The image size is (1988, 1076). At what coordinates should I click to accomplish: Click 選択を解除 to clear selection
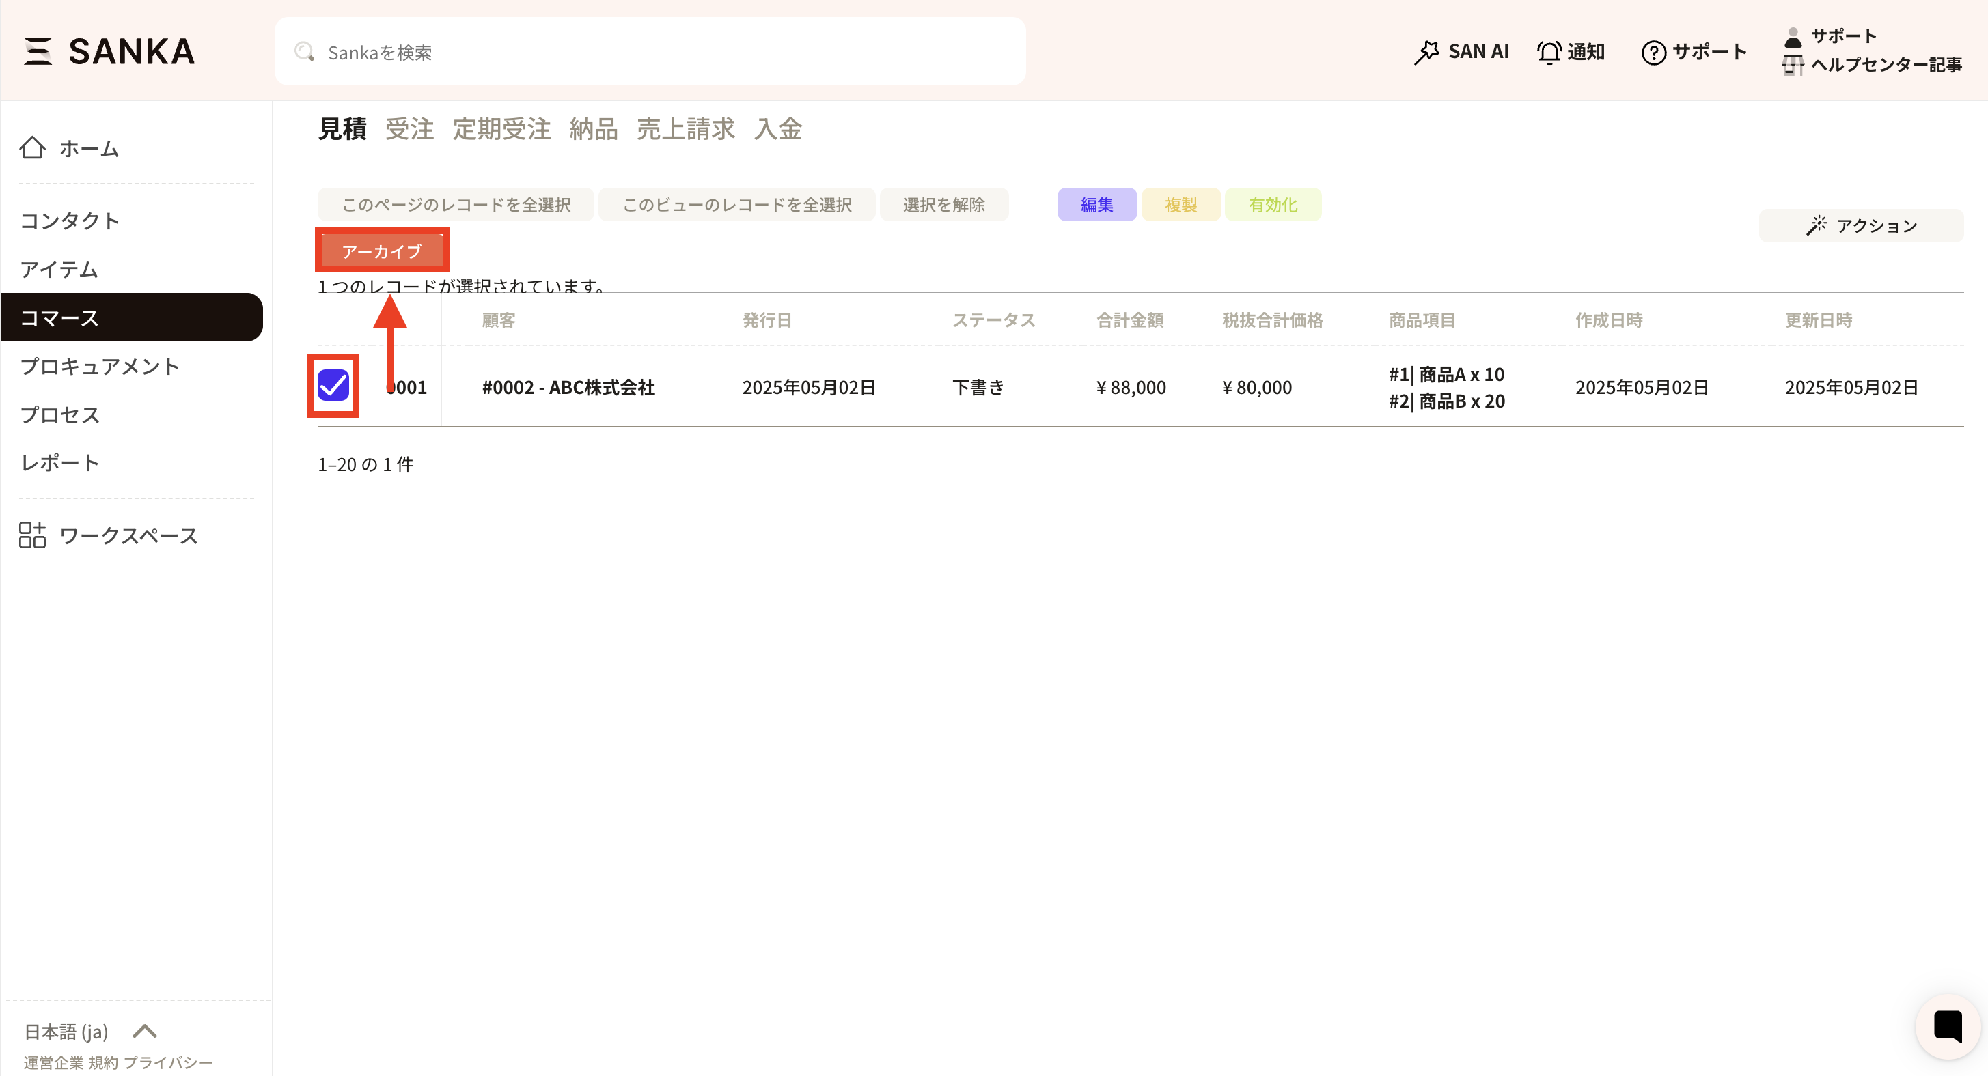click(943, 204)
